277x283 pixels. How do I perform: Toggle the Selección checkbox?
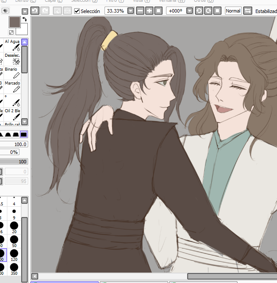[77, 11]
